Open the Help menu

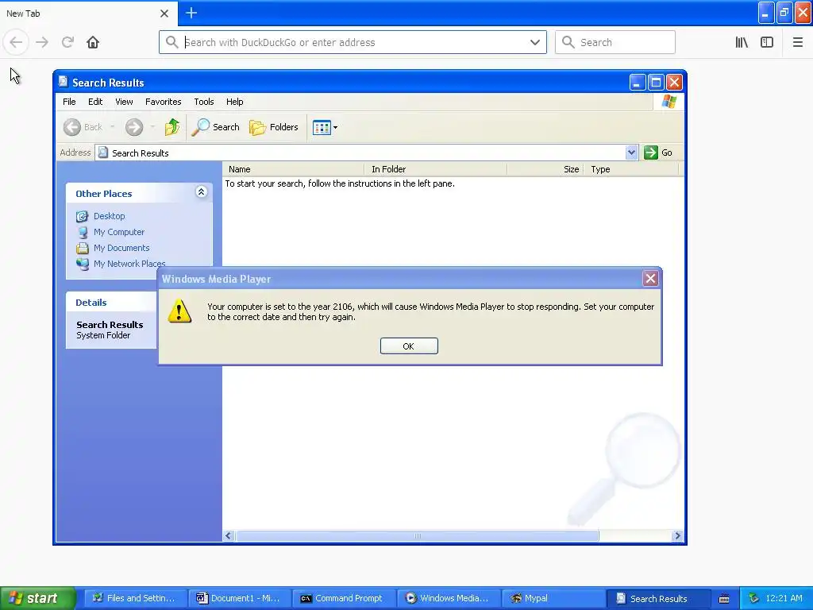[234, 102]
